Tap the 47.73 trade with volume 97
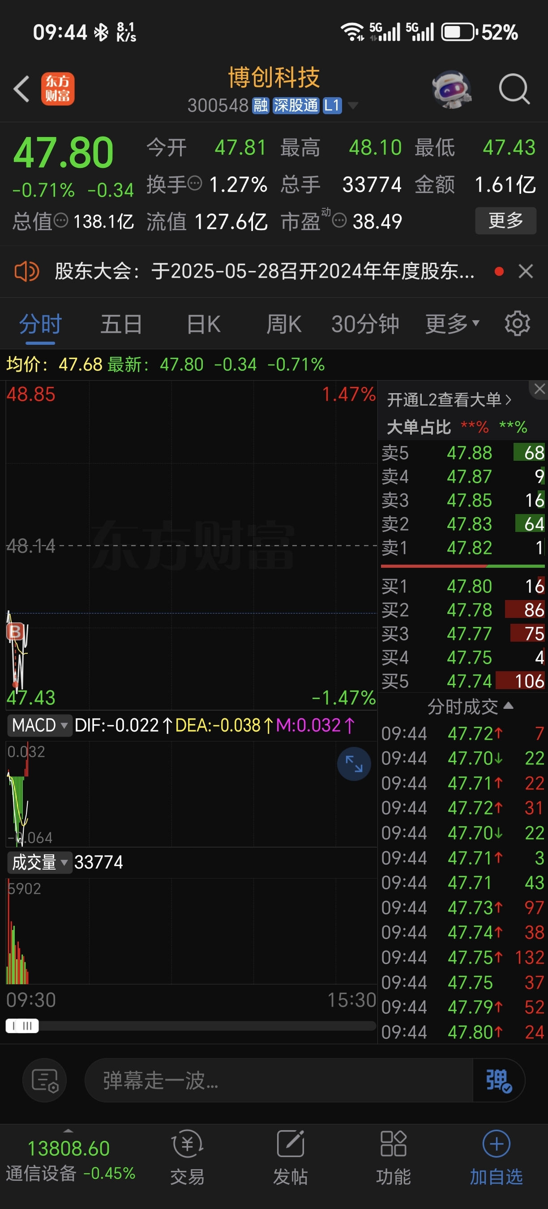This screenshot has width=548, height=1209. click(x=462, y=907)
